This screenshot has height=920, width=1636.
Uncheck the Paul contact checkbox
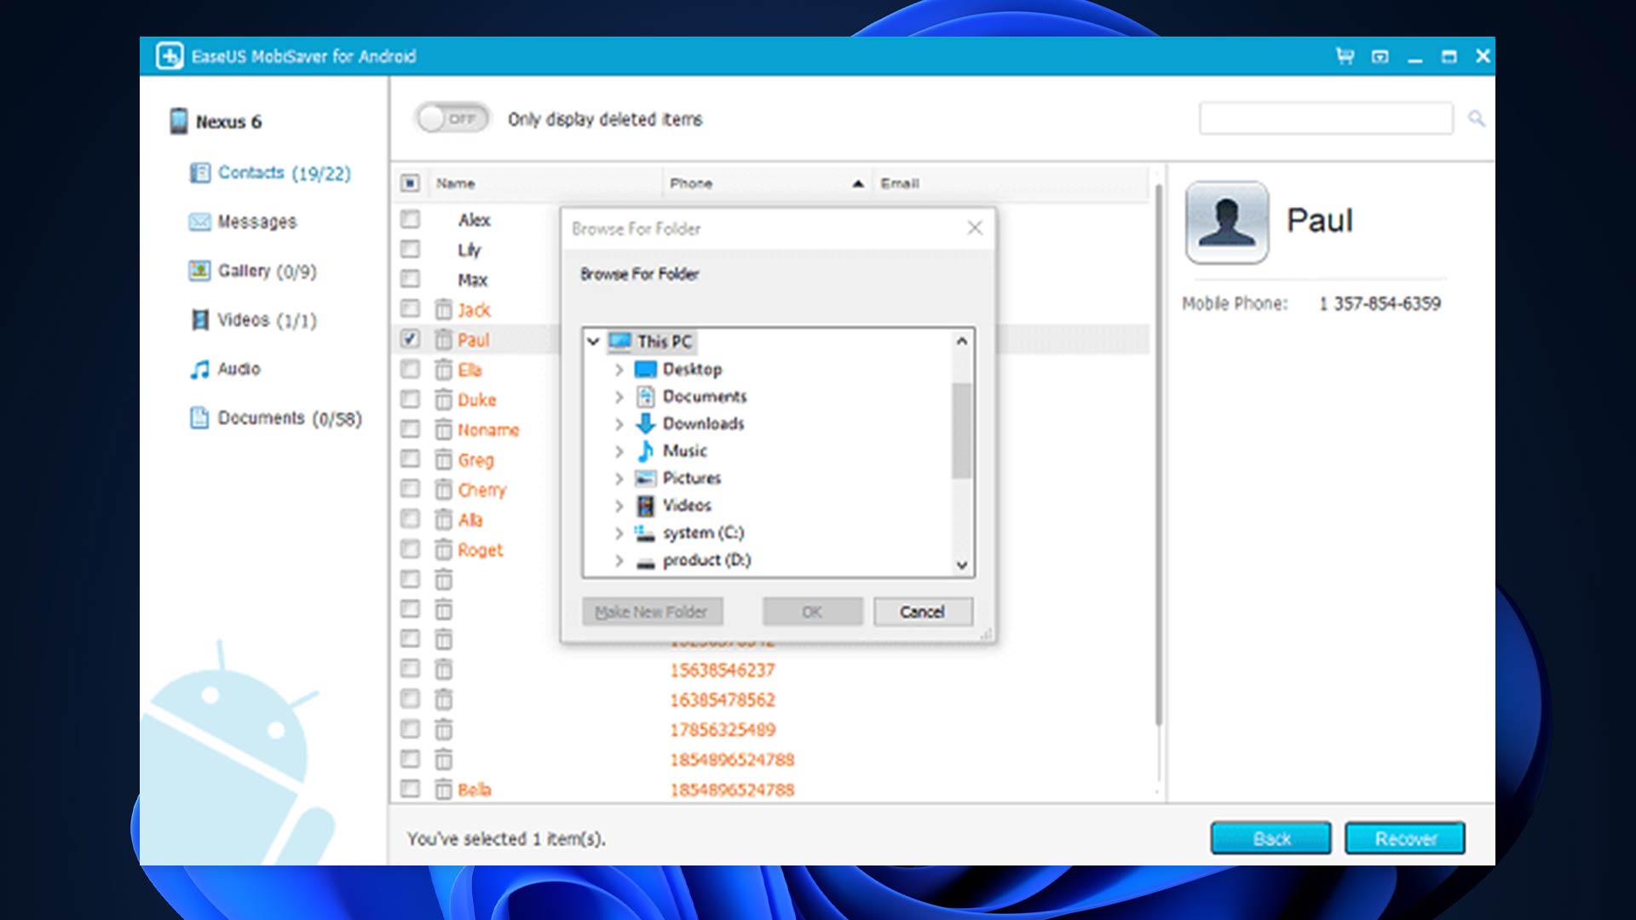click(x=410, y=339)
